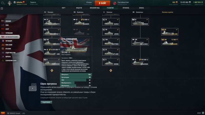Select the Германия nation in sidebar
The image size is (205, 115).
pos(9,33)
